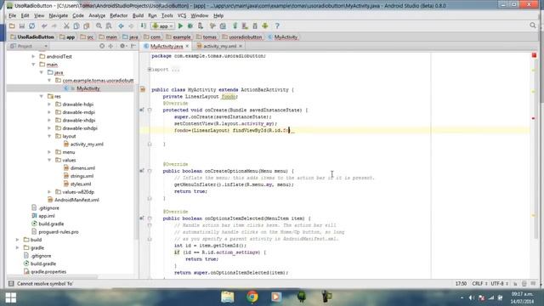Open Chrome from the Windows taskbar
The image size is (544, 306).
coord(252,297)
